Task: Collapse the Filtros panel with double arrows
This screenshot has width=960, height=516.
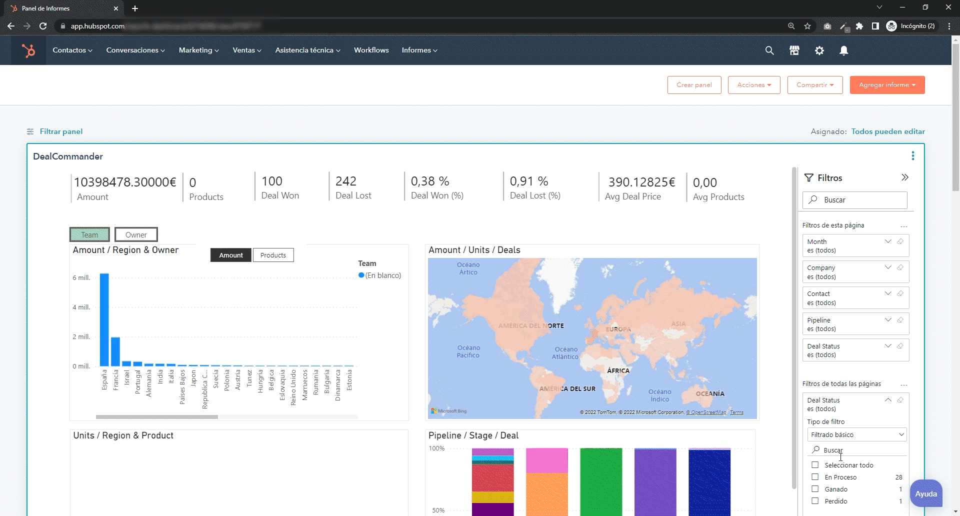Action: coord(905,177)
